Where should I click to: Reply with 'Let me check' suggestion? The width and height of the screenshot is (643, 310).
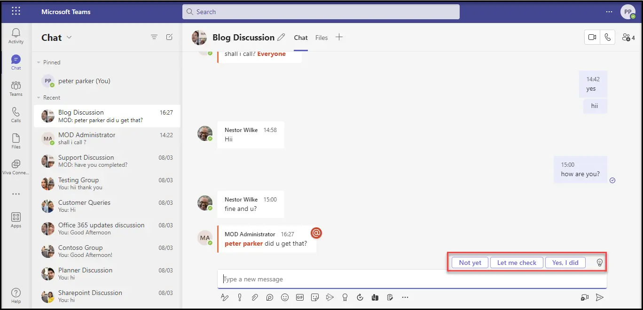[517, 263]
